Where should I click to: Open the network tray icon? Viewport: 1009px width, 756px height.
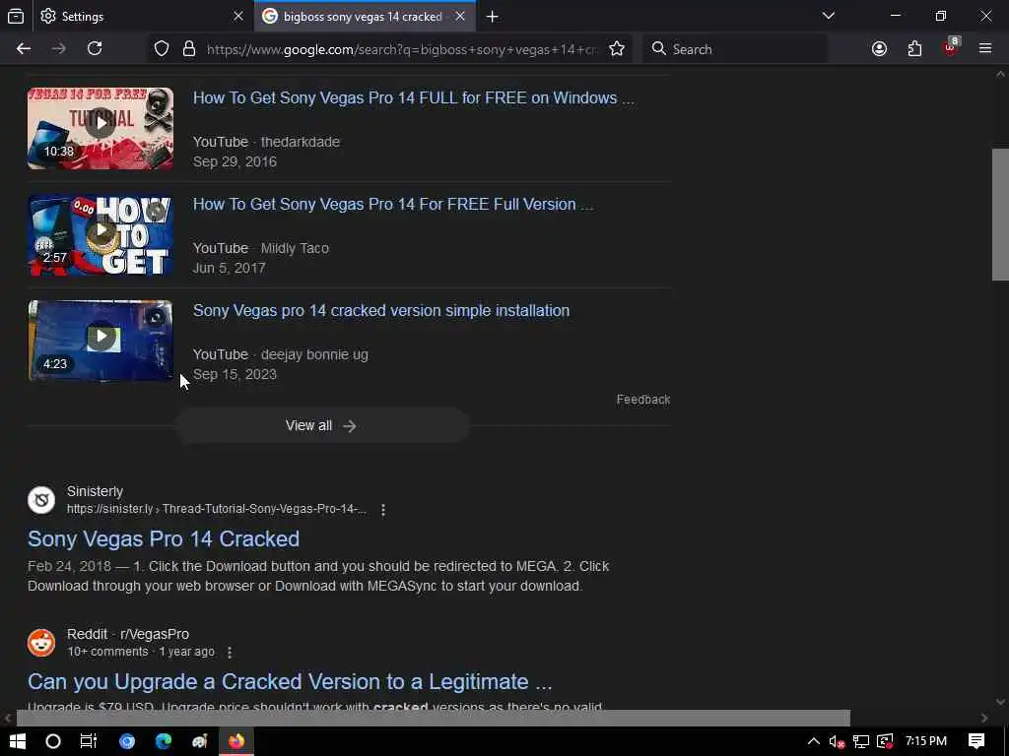tap(861, 742)
